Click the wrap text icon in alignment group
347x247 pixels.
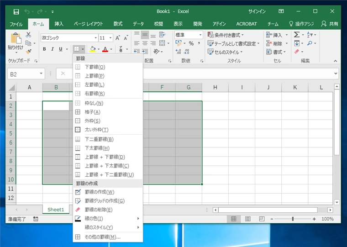point(162,34)
